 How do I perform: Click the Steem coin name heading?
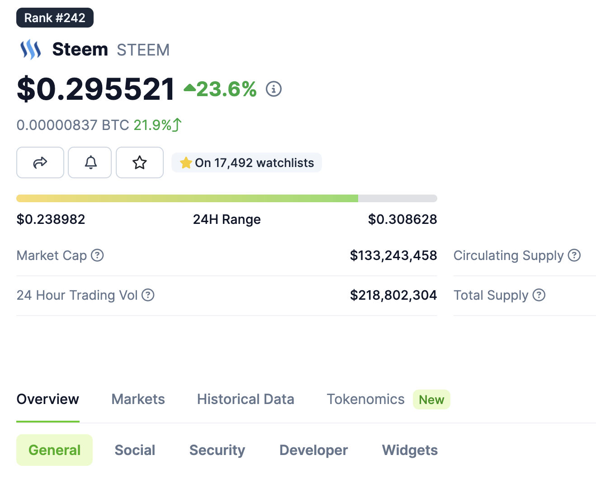coord(80,49)
